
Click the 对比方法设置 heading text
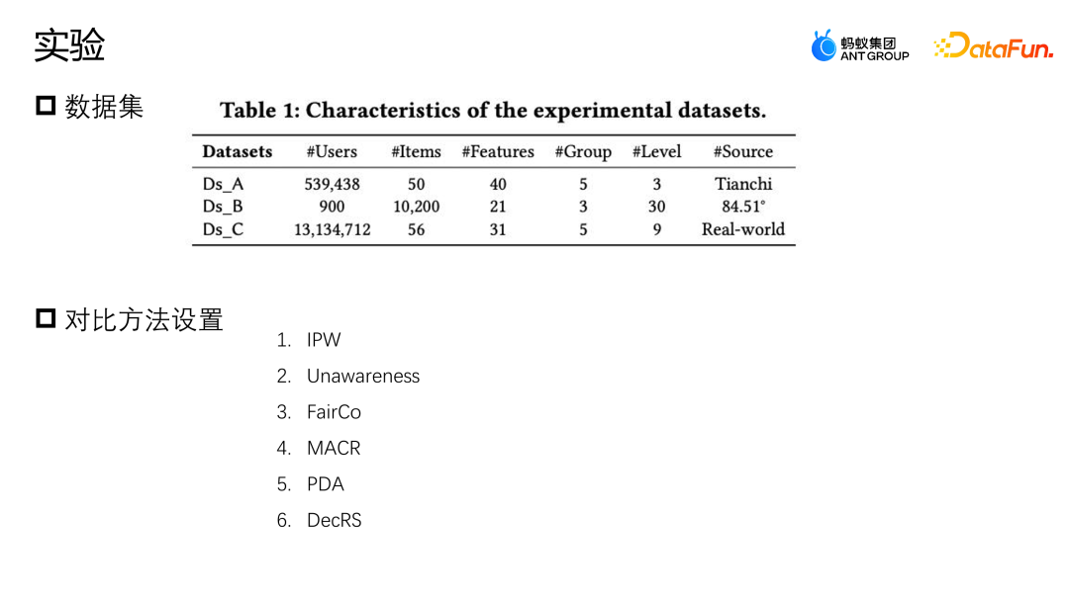coord(144,319)
